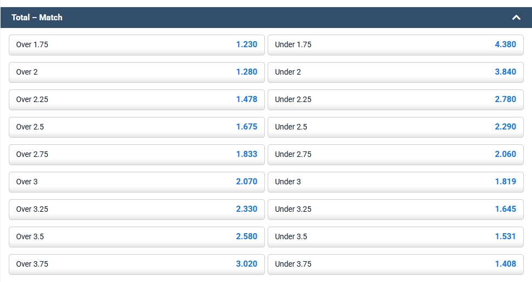Pick the Under 2.75 selection

tap(395, 154)
